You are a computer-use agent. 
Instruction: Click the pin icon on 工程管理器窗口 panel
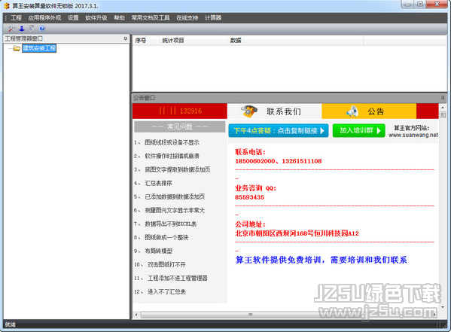[x=126, y=38]
